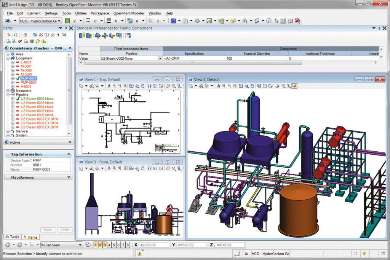Toggle view number 2 button
The height and width of the screenshot is (260, 390).
(x=100, y=245)
